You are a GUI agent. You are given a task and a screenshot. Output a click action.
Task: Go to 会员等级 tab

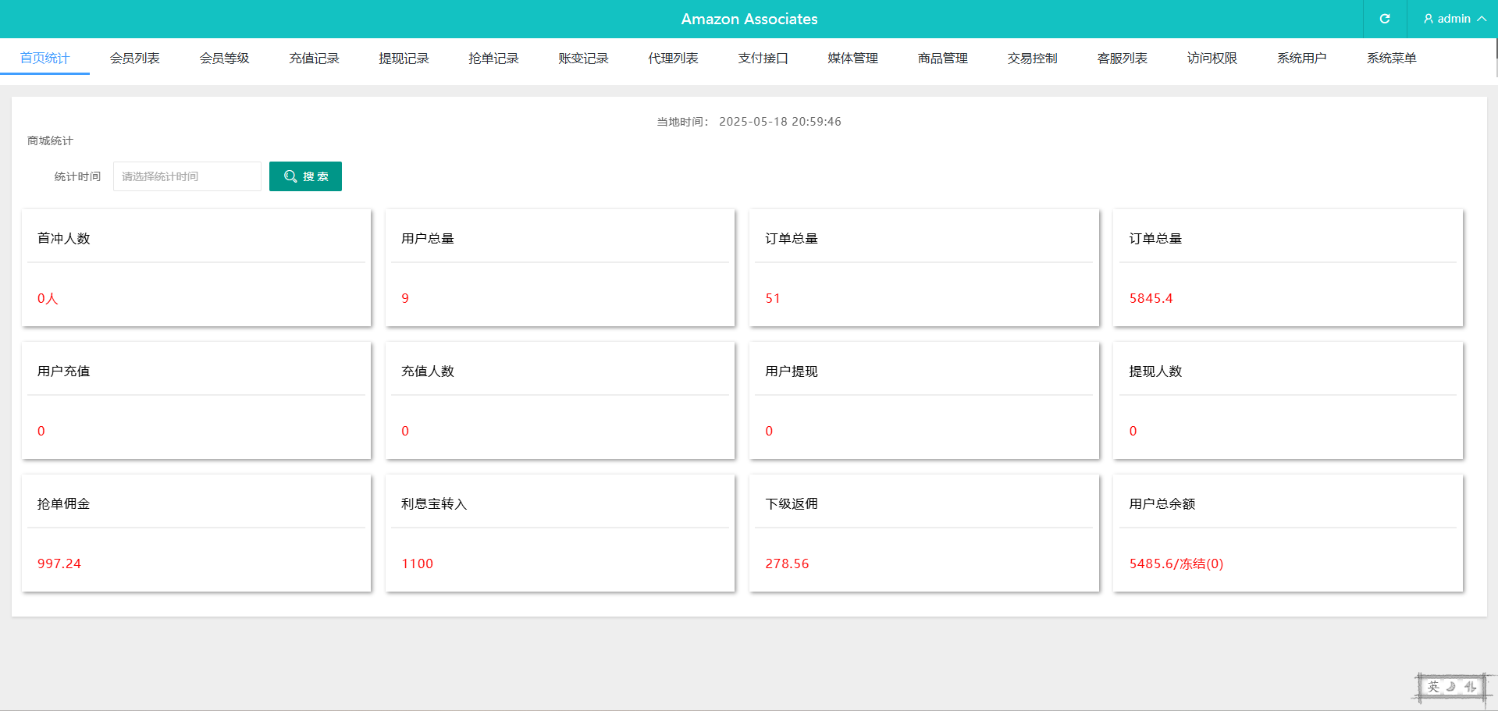click(224, 59)
